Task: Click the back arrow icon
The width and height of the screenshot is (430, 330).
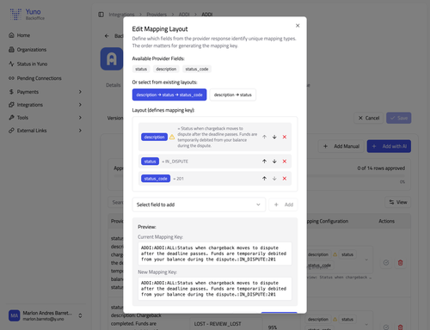Action: (x=107, y=36)
